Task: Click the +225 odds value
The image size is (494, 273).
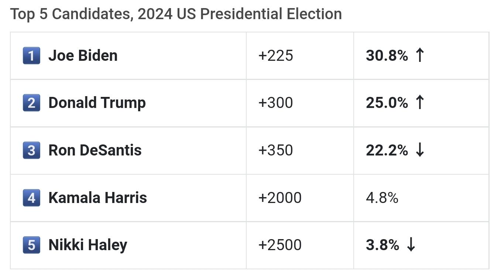Action: (276, 56)
